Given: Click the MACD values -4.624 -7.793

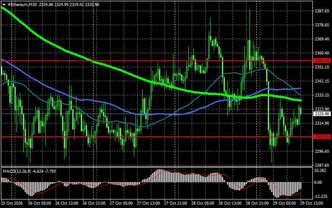Looking at the screenshot, I should (x=45, y=171).
